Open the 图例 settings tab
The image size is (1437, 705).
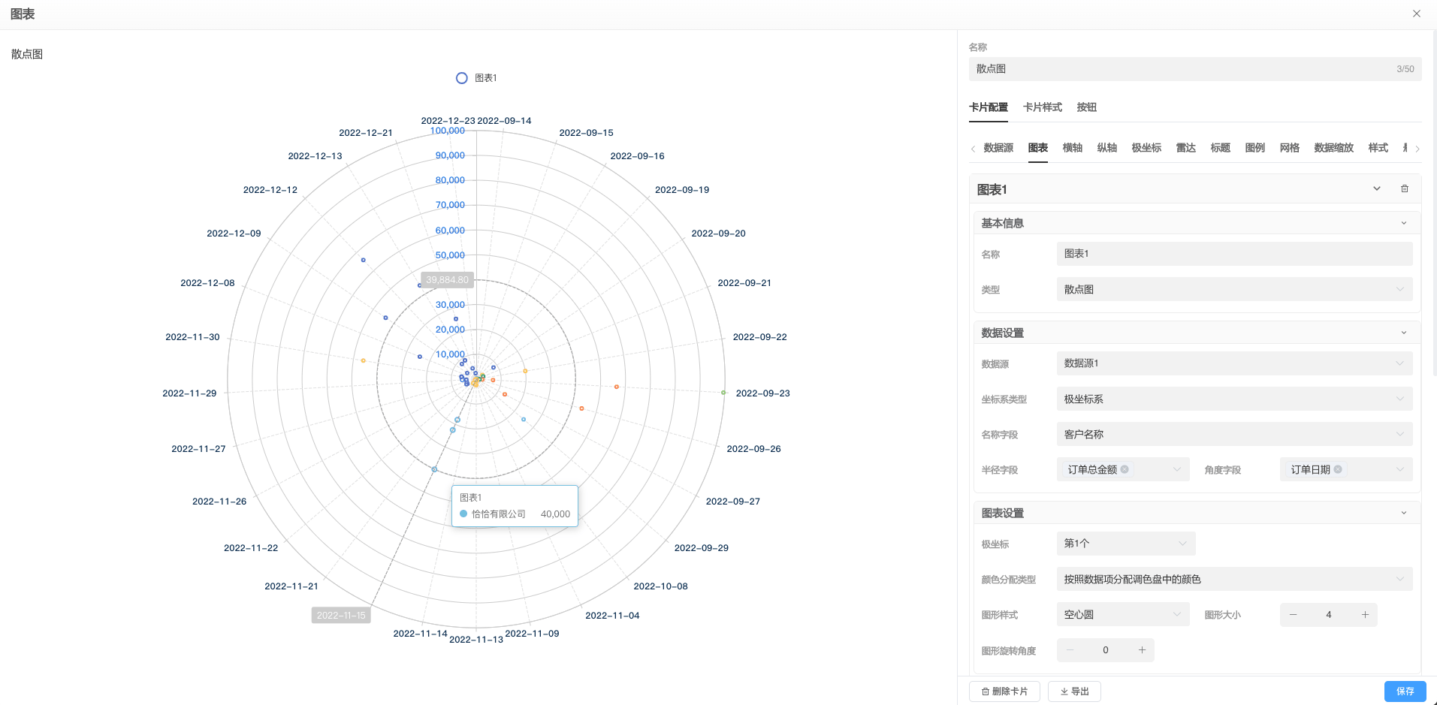[x=1254, y=148]
